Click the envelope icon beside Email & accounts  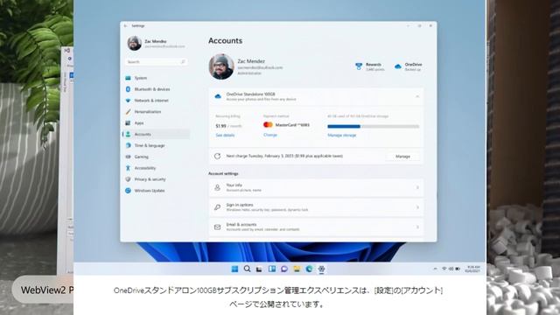click(217, 227)
